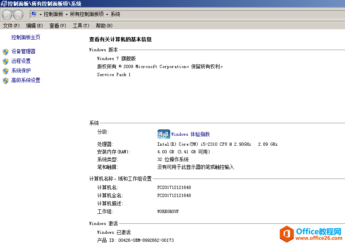The image size is (345, 245).
Task: Click the Forward navigation arrow button
Action: (x=18, y=15)
